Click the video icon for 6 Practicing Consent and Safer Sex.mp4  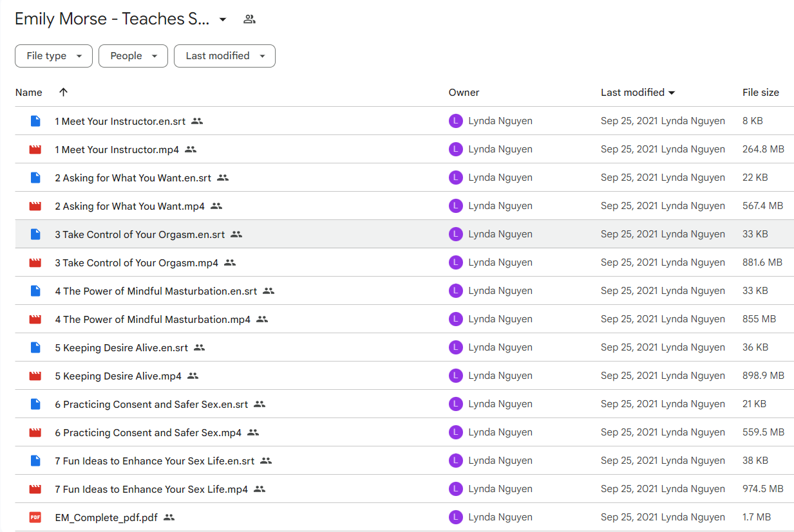tap(35, 432)
